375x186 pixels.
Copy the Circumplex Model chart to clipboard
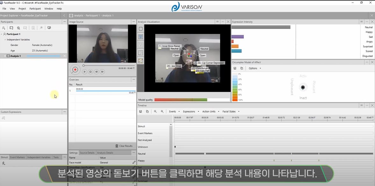[242, 68]
